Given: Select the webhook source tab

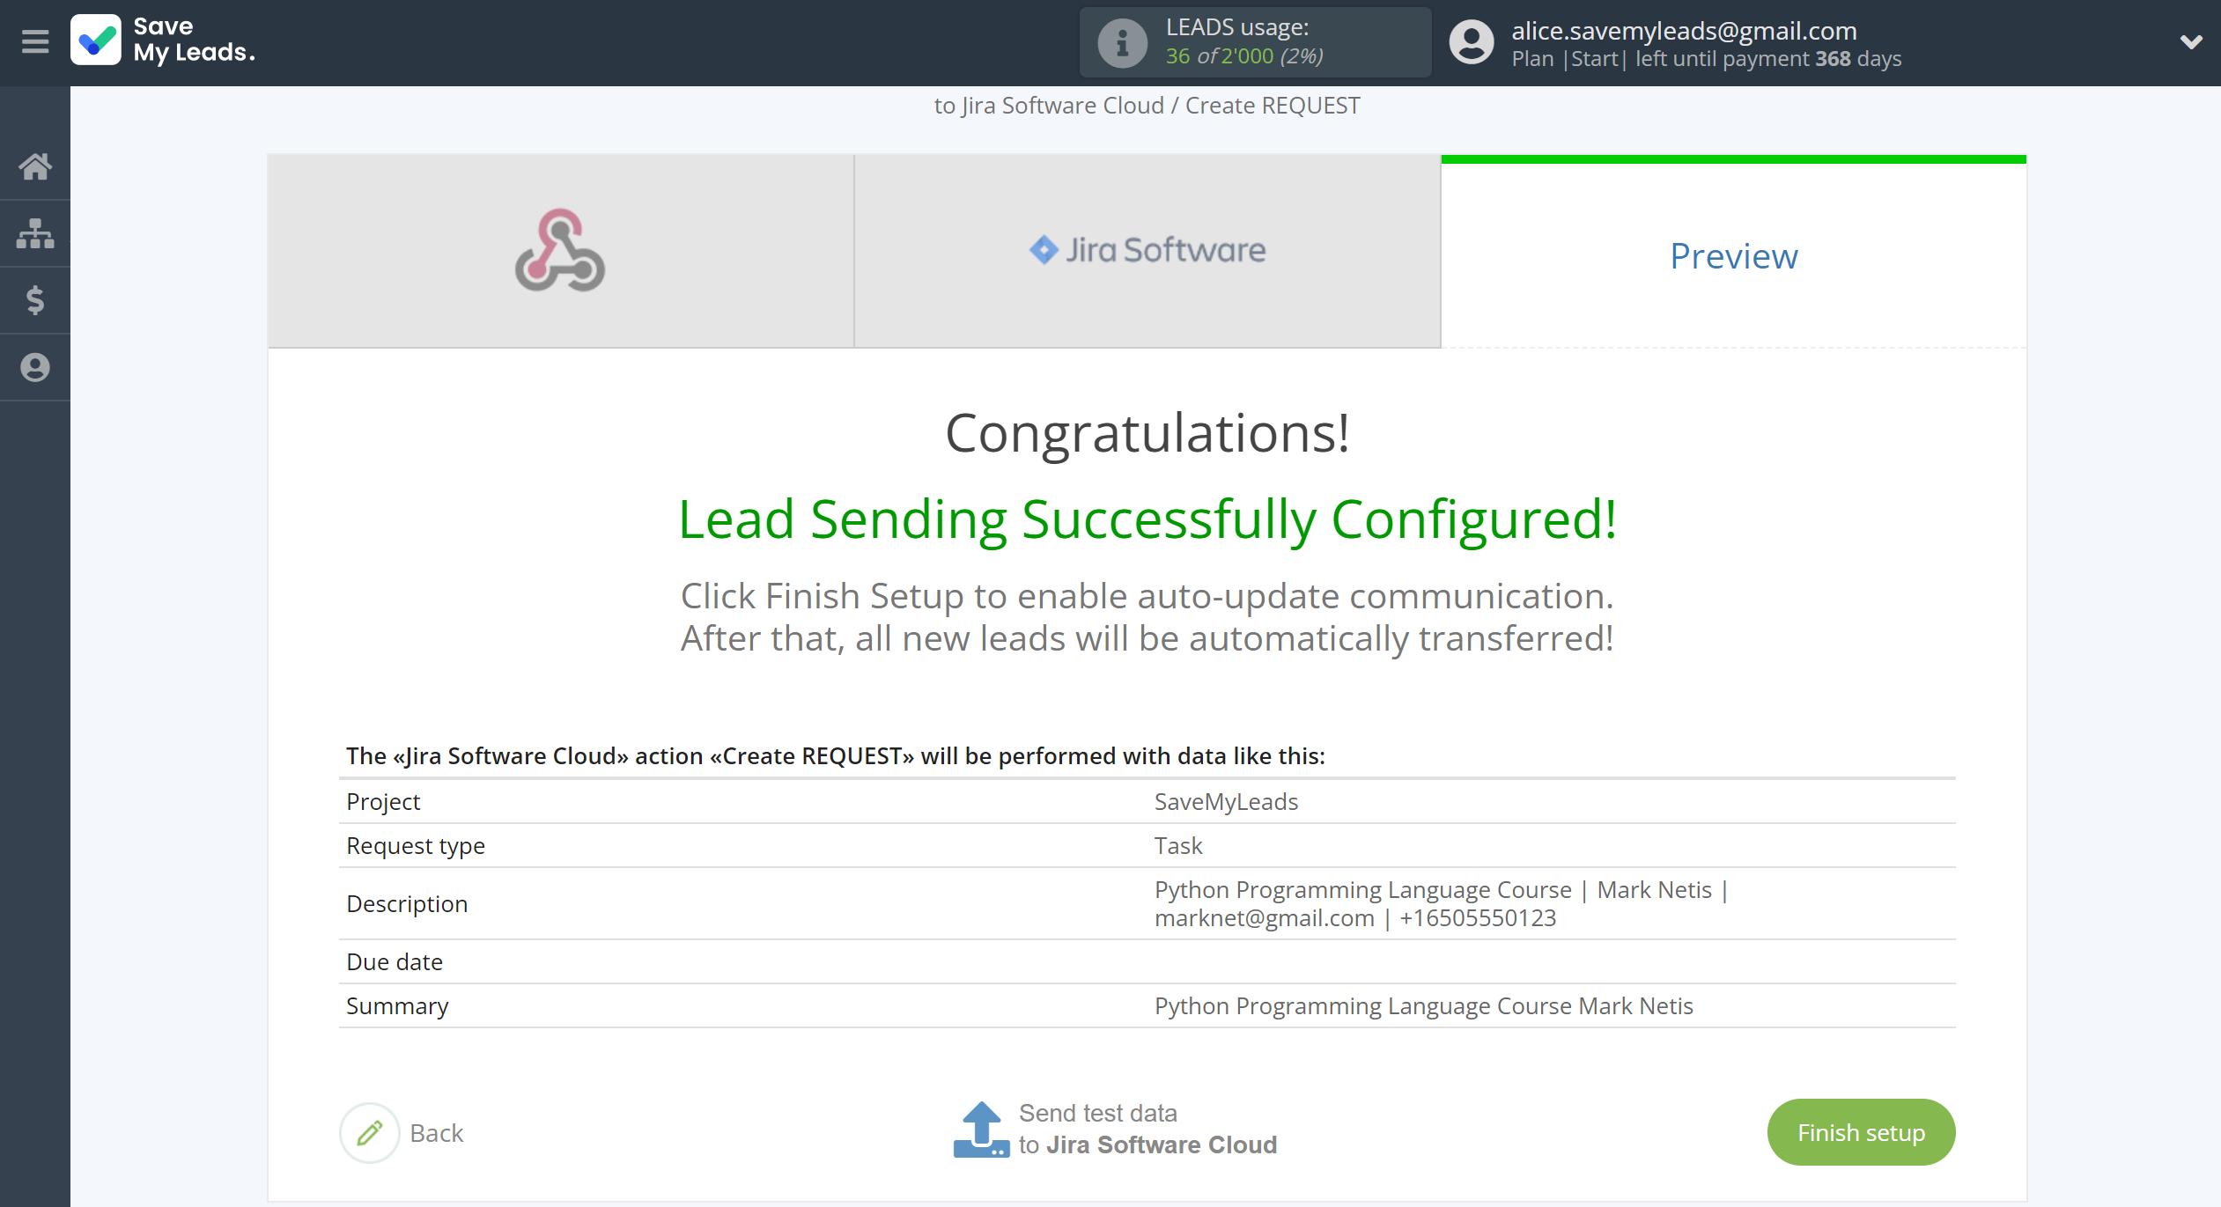Looking at the screenshot, I should 560,251.
